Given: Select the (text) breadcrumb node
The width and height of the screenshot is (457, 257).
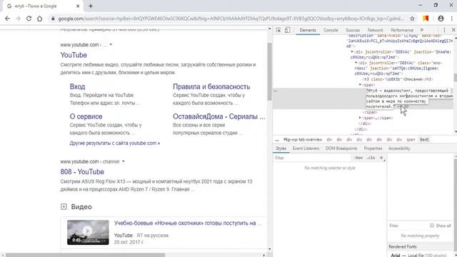Looking at the screenshot, I should (x=424, y=140).
